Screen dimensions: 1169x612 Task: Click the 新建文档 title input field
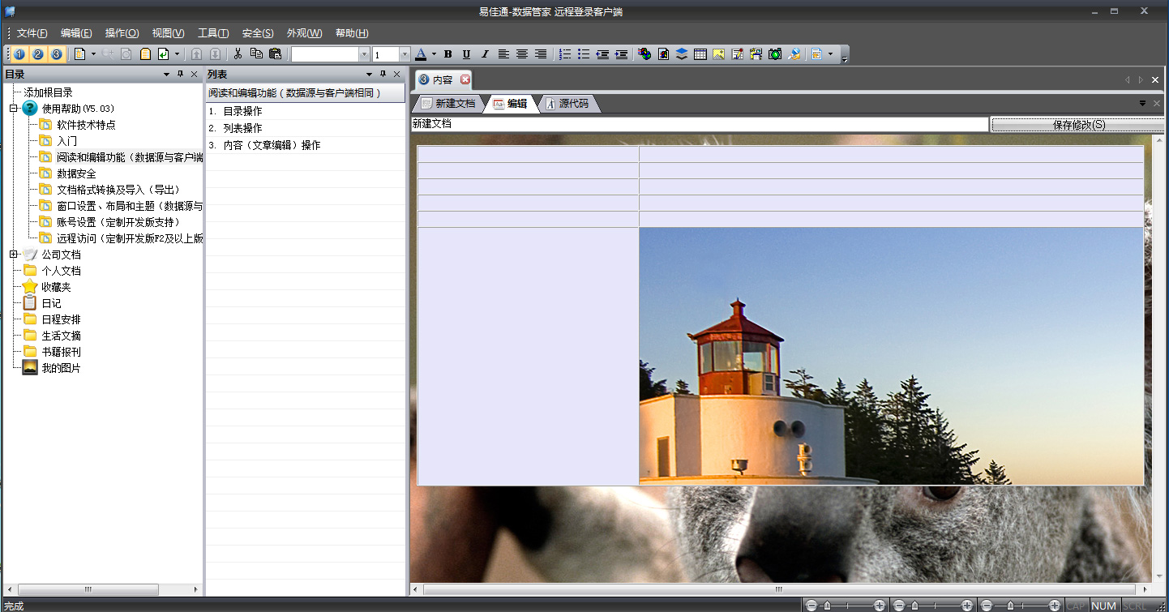coord(699,124)
